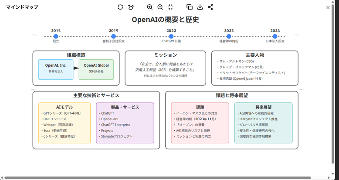
Task: Click the ChatGPT Enterprise item
Action: [115, 125]
